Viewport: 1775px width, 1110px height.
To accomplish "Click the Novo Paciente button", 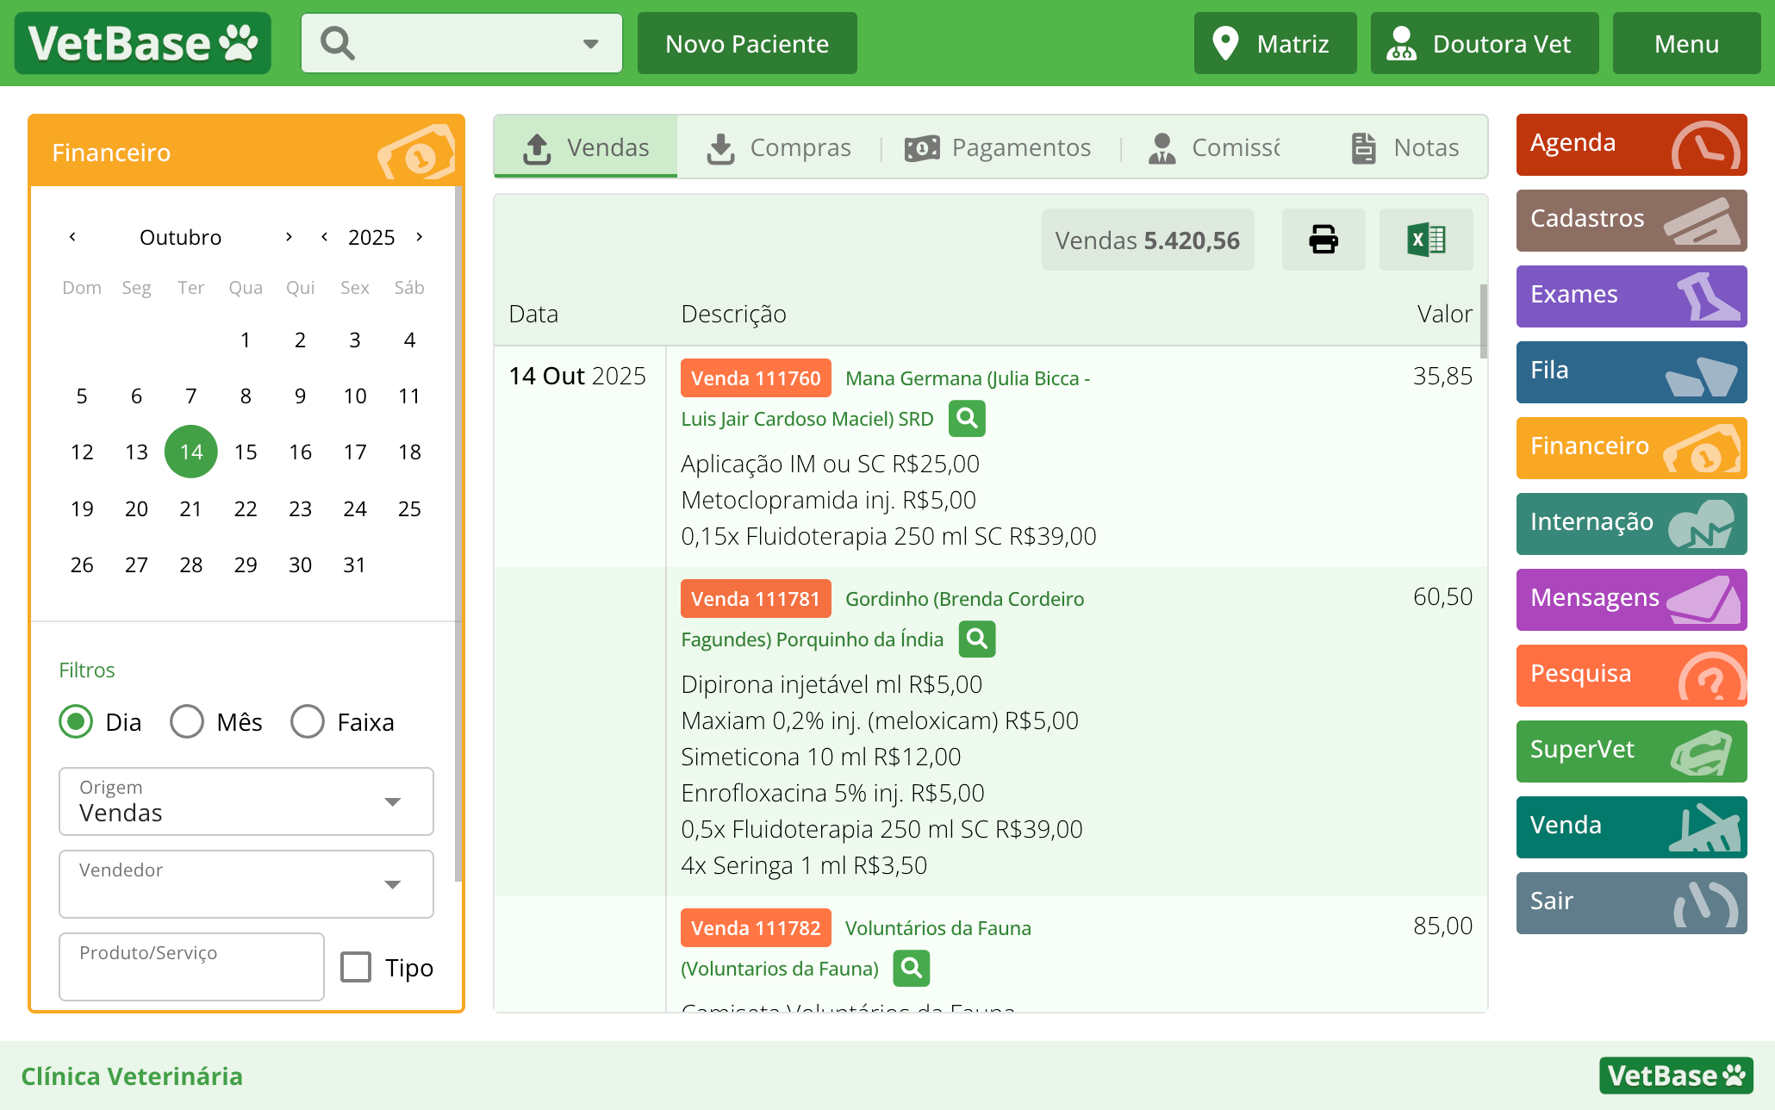I will [747, 43].
